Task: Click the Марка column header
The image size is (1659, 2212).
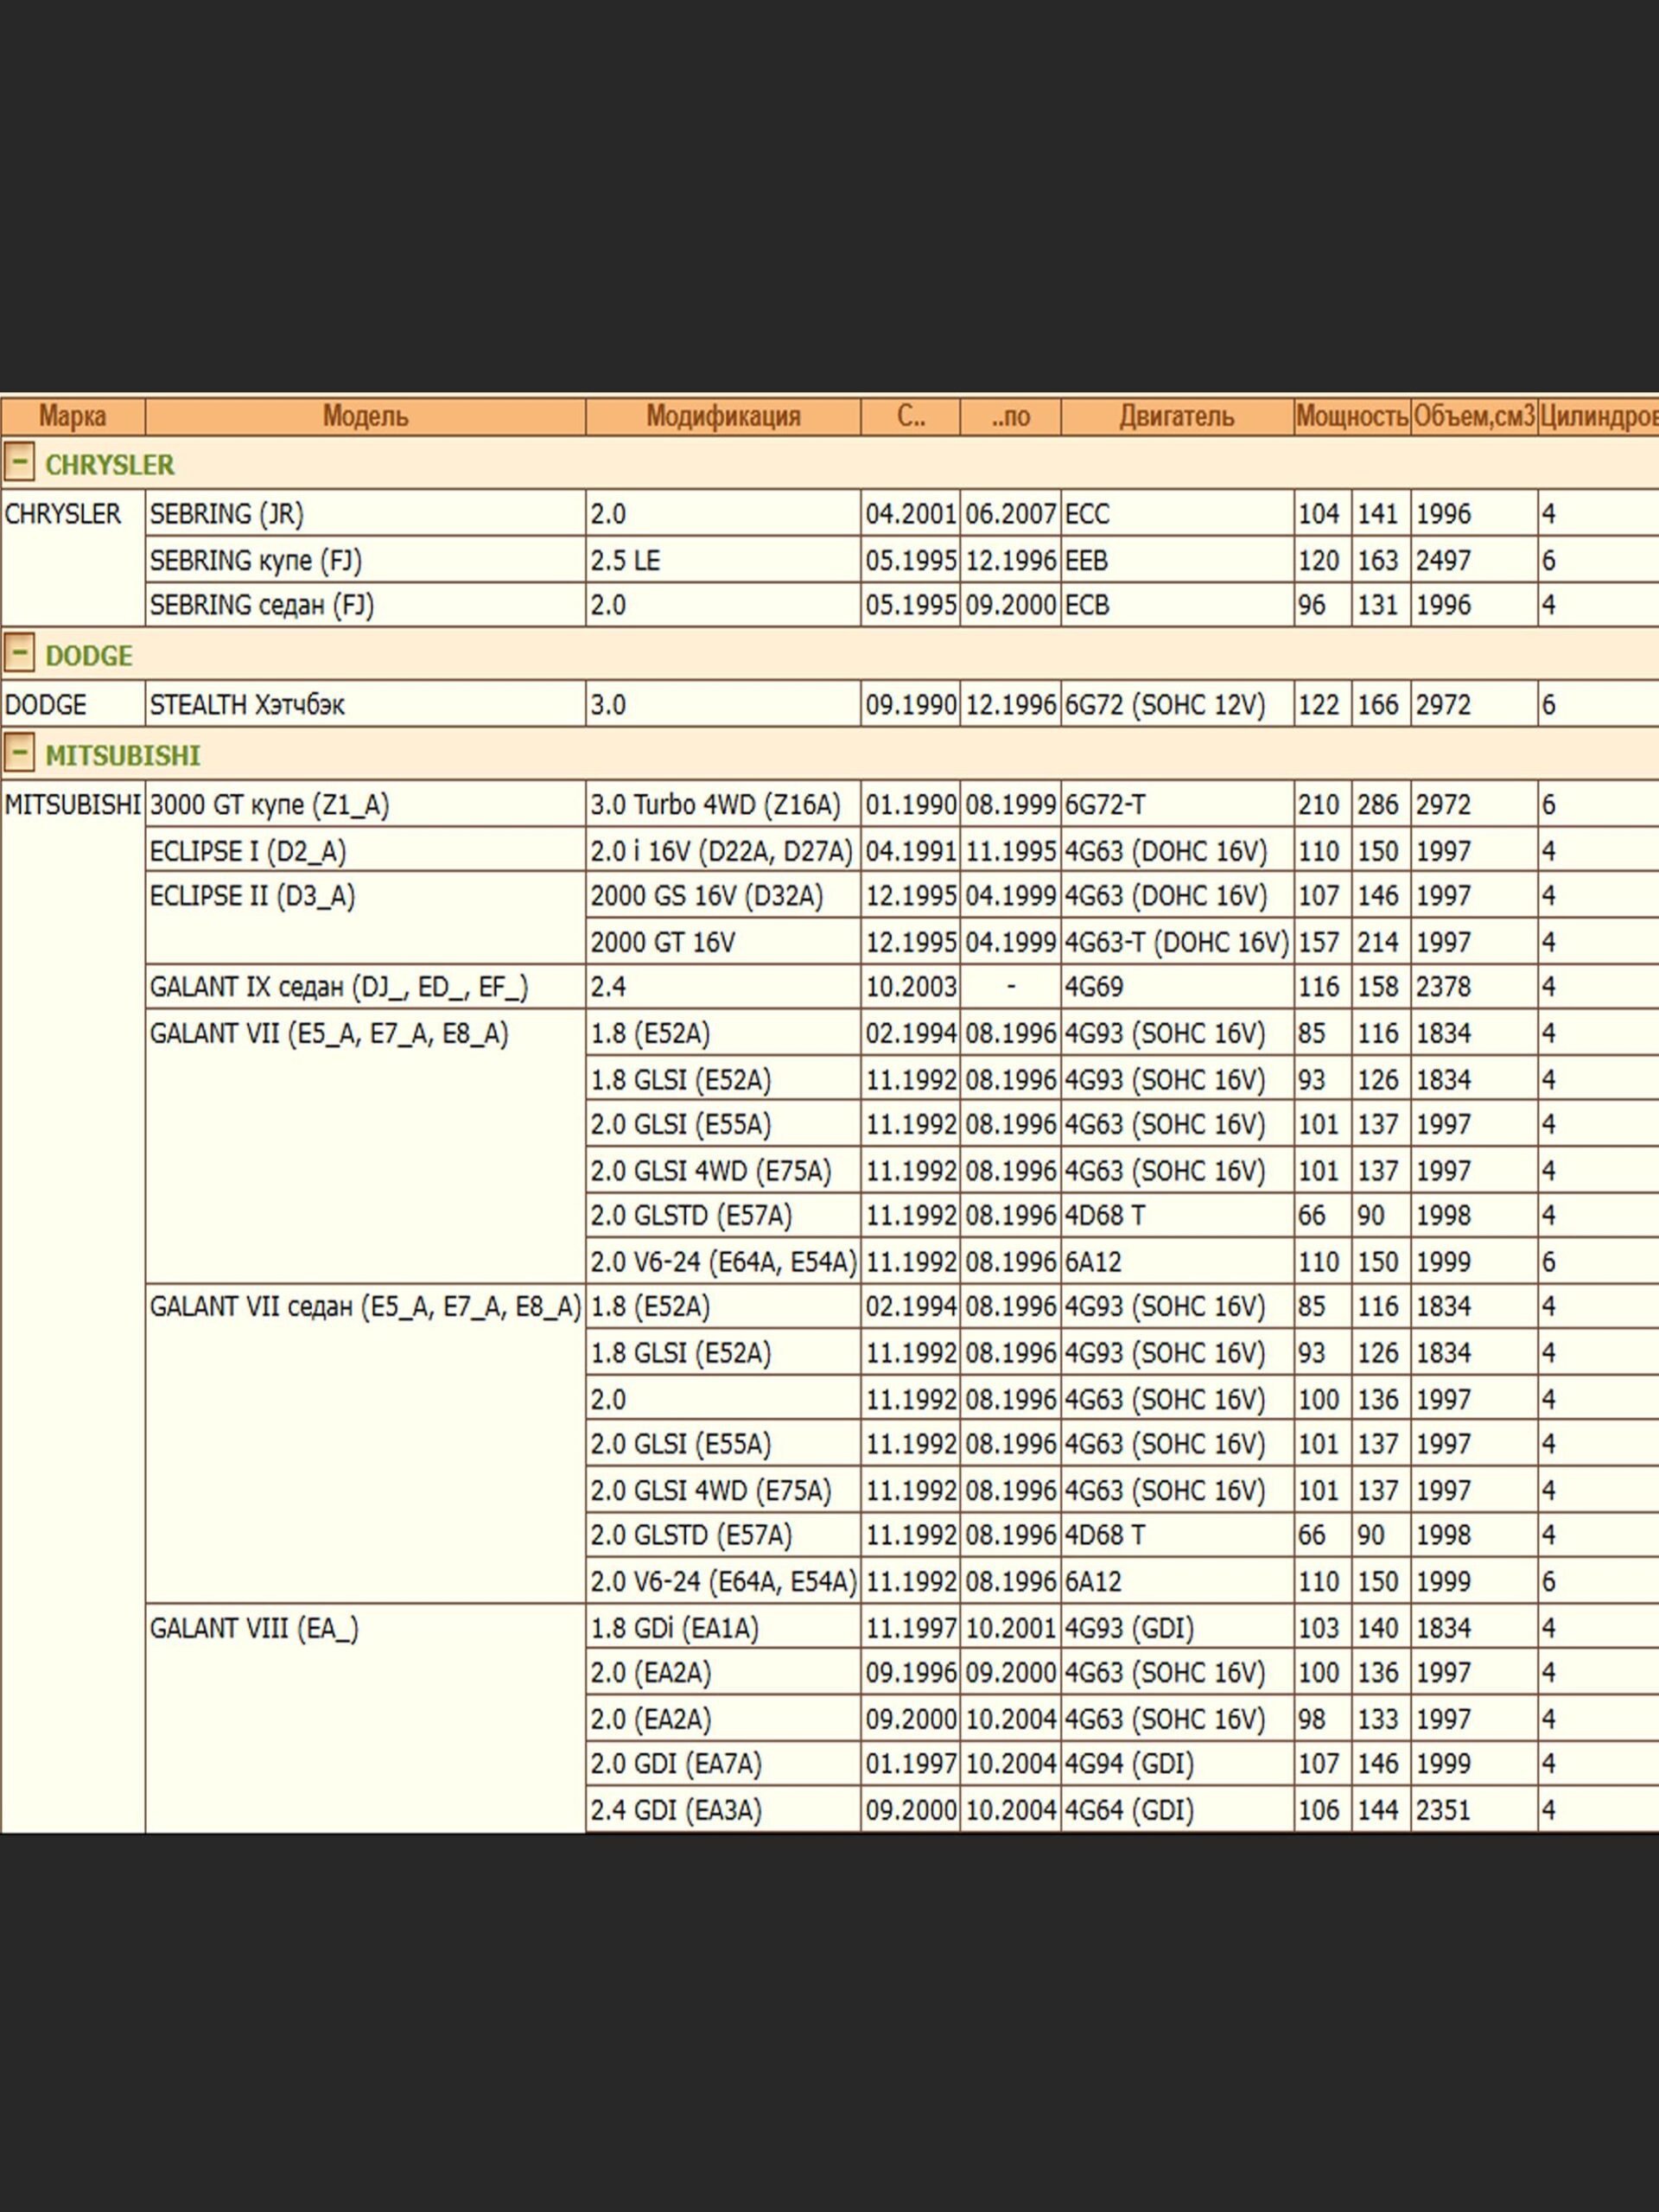Action: [x=72, y=416]
